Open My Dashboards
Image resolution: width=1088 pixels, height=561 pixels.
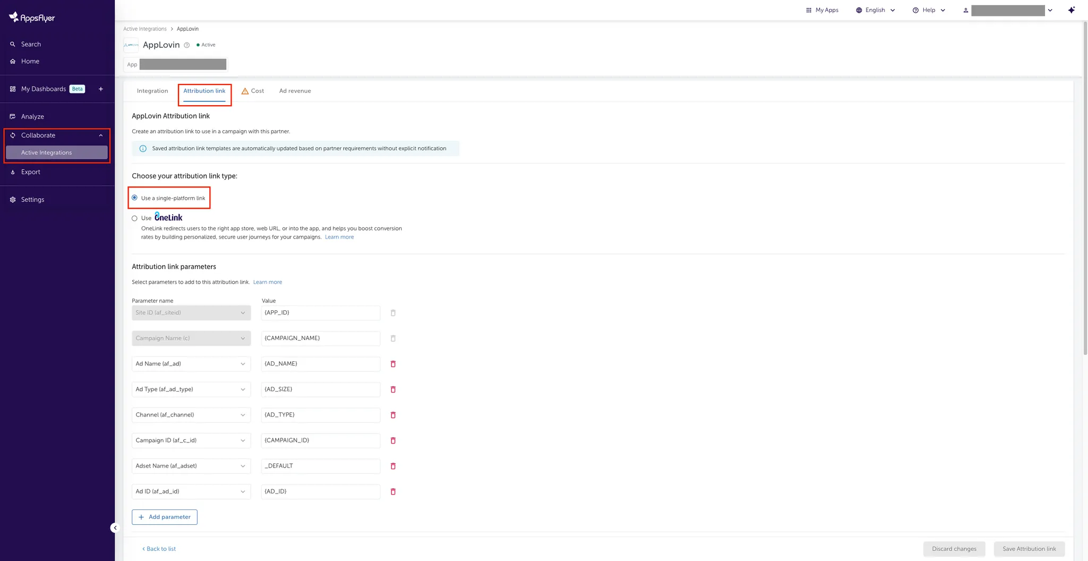pos(44,89)
